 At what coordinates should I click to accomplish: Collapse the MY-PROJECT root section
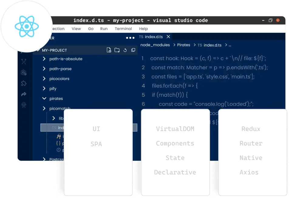point(38,50)
